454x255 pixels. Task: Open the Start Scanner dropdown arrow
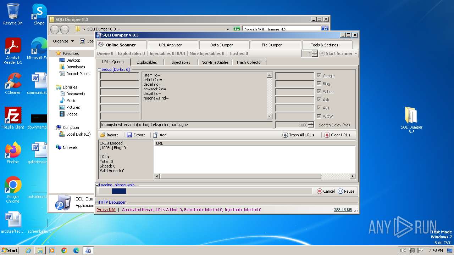[x=356, y=53]
